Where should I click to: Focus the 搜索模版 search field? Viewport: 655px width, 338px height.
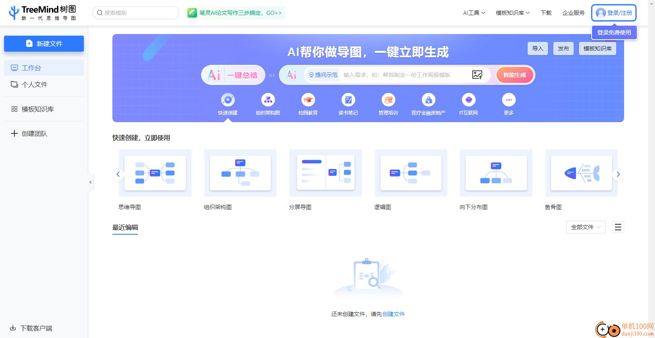136,13
